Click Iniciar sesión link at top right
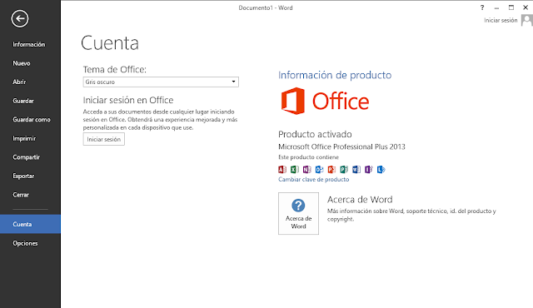The width and height of the screenshot is (533, 308). tap(501, 20)
